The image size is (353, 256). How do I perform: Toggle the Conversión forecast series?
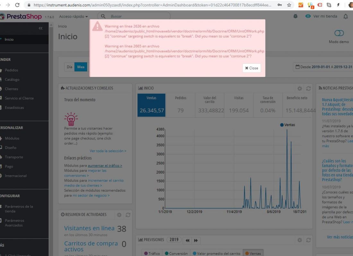176,253
